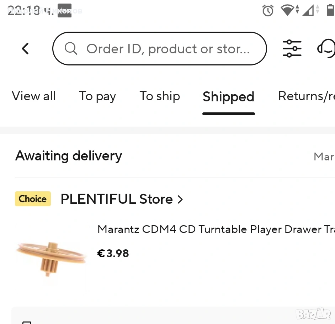Viewport: 335px width, 324px height.
Task: Open the order filter sliders icon
Action: tap(292, 48)
